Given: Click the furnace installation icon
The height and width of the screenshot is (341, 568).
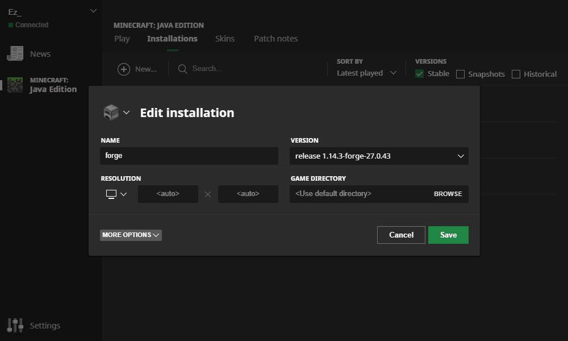Looking at the screenshot, I should pyautogui.click(x=111, y=113).
